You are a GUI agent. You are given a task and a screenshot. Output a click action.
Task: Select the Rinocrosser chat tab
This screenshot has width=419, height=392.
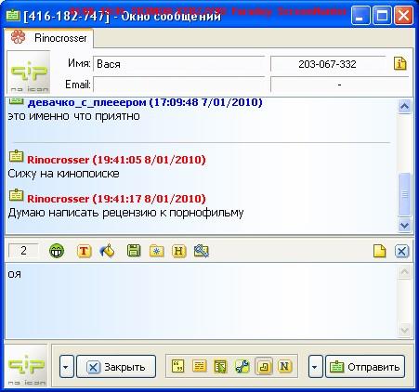coord(49,38)
